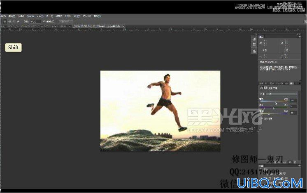Open the Window menu
The width and height of the screenshot is (307, 193).
87,16
